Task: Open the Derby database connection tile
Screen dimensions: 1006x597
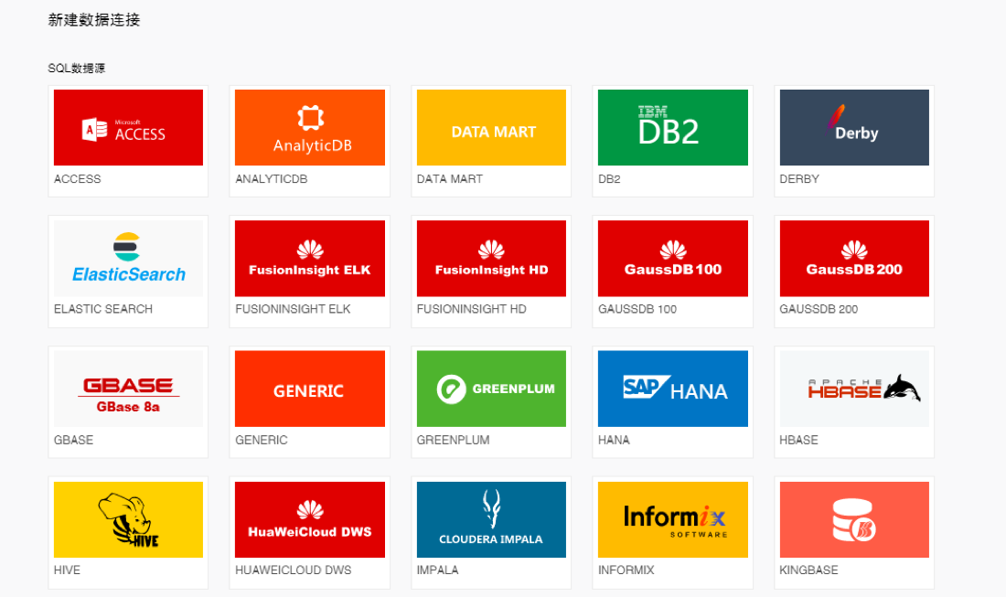Action: [854, 128]
